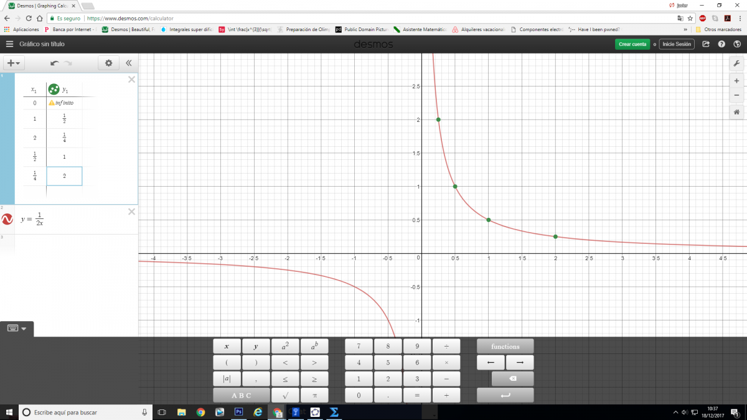Hide the on-screen keypad
Viewport: 747px width, 420px height.
point(17,328)
